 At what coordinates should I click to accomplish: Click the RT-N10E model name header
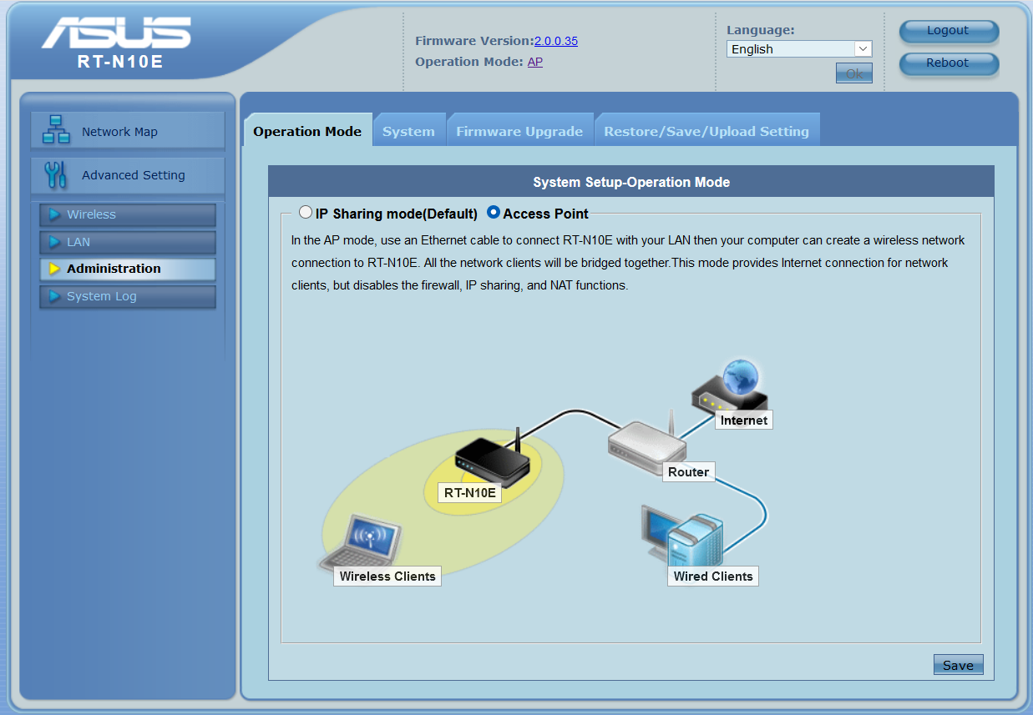coord(120,62)
